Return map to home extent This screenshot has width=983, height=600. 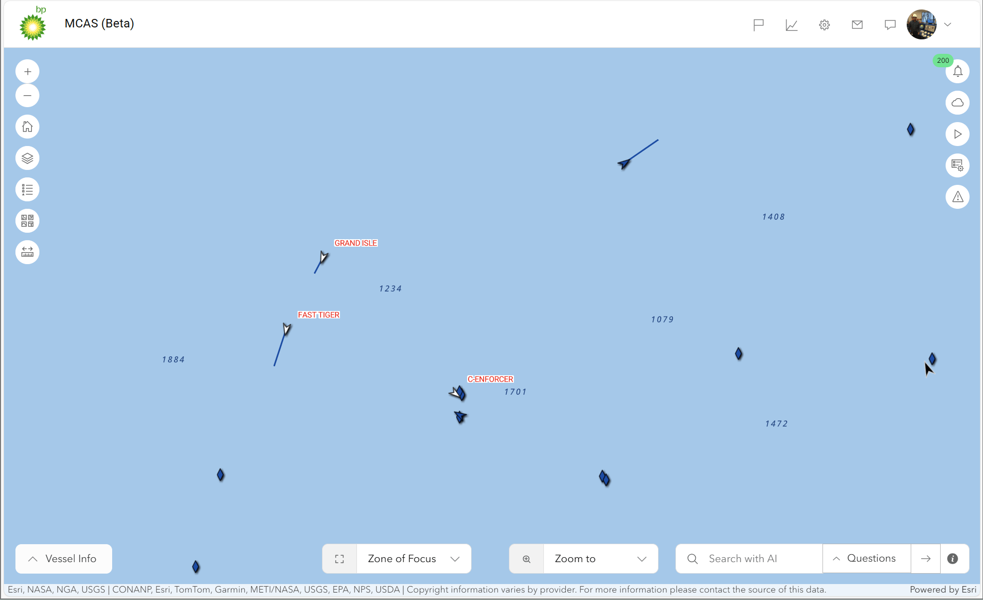point(27,127)
